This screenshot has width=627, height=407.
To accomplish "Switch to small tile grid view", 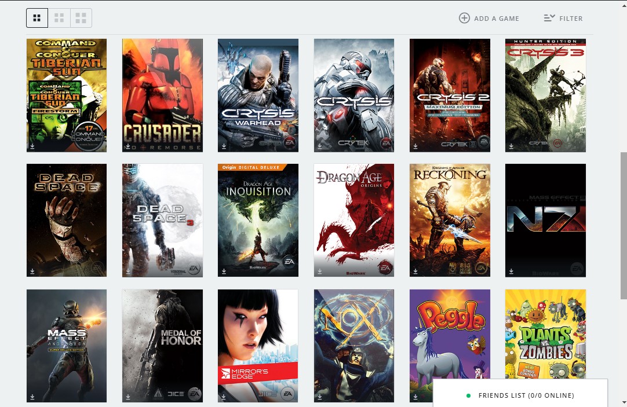I will pyautogui.click(x=37, y=18).
